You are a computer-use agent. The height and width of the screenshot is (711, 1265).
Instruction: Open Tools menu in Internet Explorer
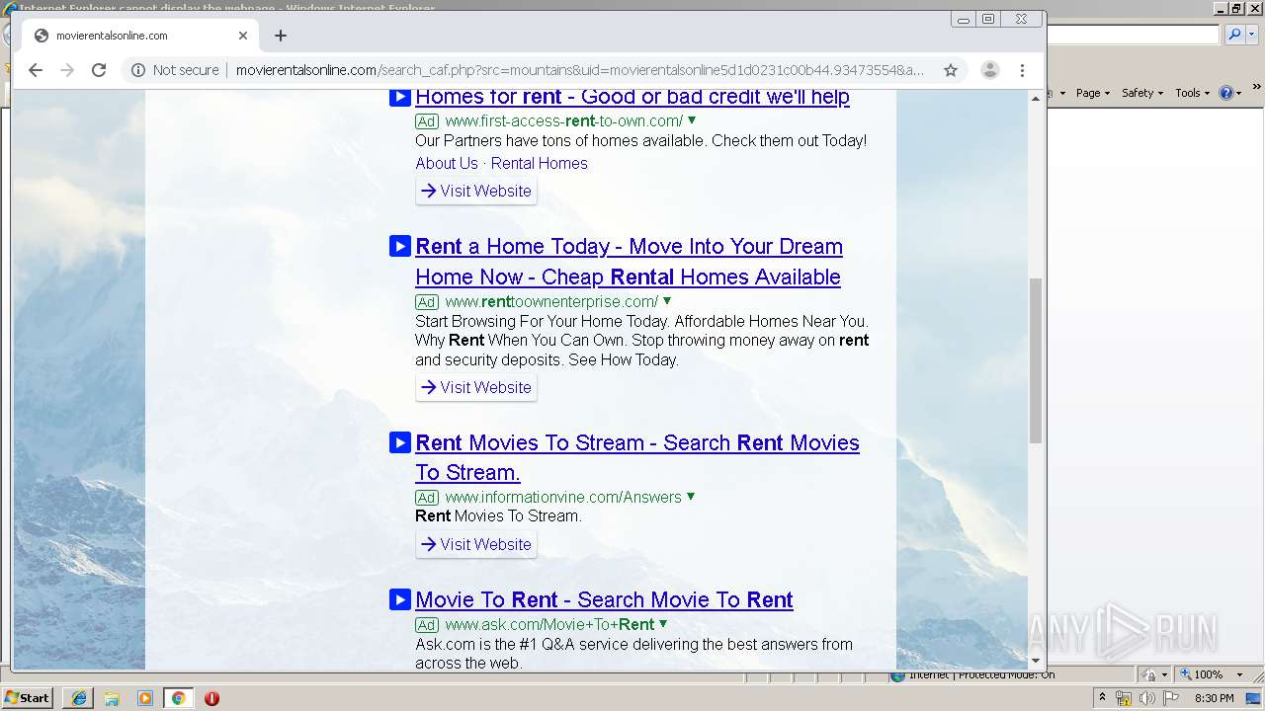coord(1192,93)
